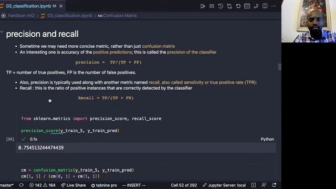The height and width of the screenshot is (189, 336).
Task: Click the vertical scrollbar thumb of the editor
Action: click(279, 67)
